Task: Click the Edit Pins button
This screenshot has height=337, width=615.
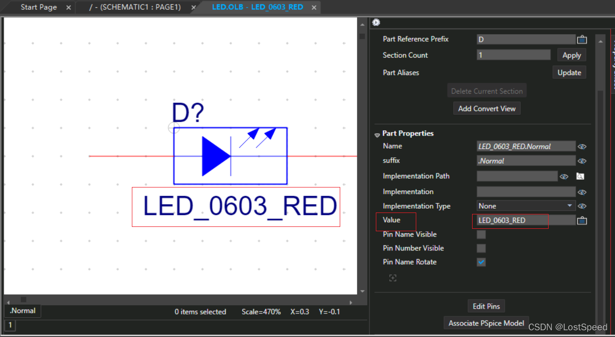Action: tap(486, 306)
